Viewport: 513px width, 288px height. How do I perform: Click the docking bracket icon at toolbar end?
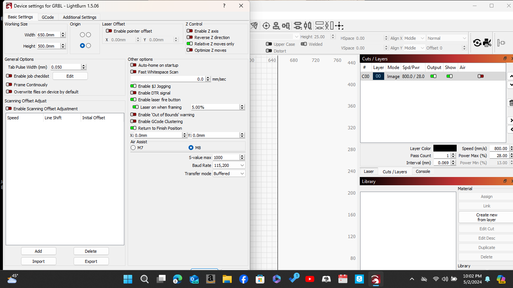click(501, 43)
